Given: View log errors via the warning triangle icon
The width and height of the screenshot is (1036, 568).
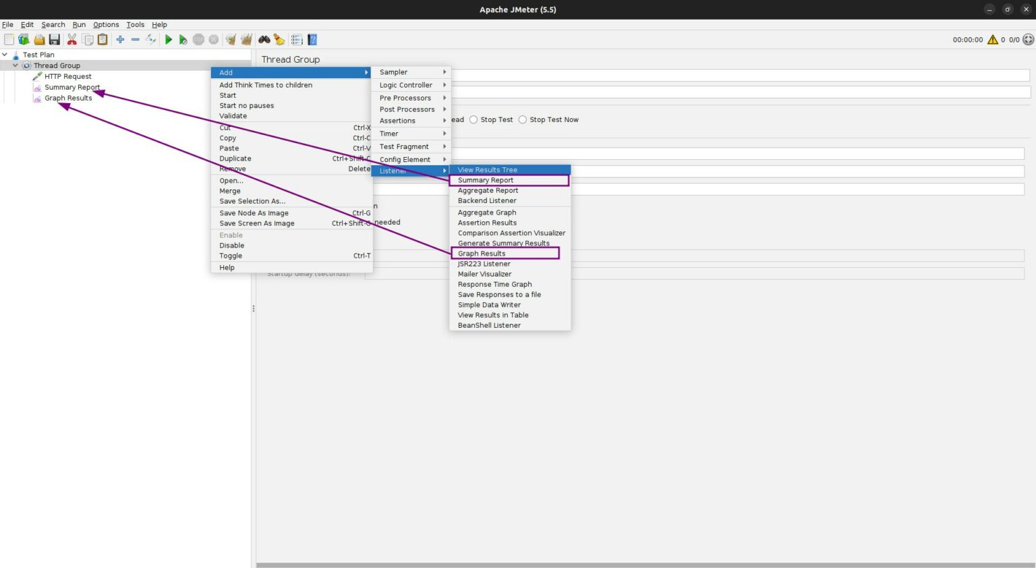Looking at the screenshot, I should click(x=991, y=40).
